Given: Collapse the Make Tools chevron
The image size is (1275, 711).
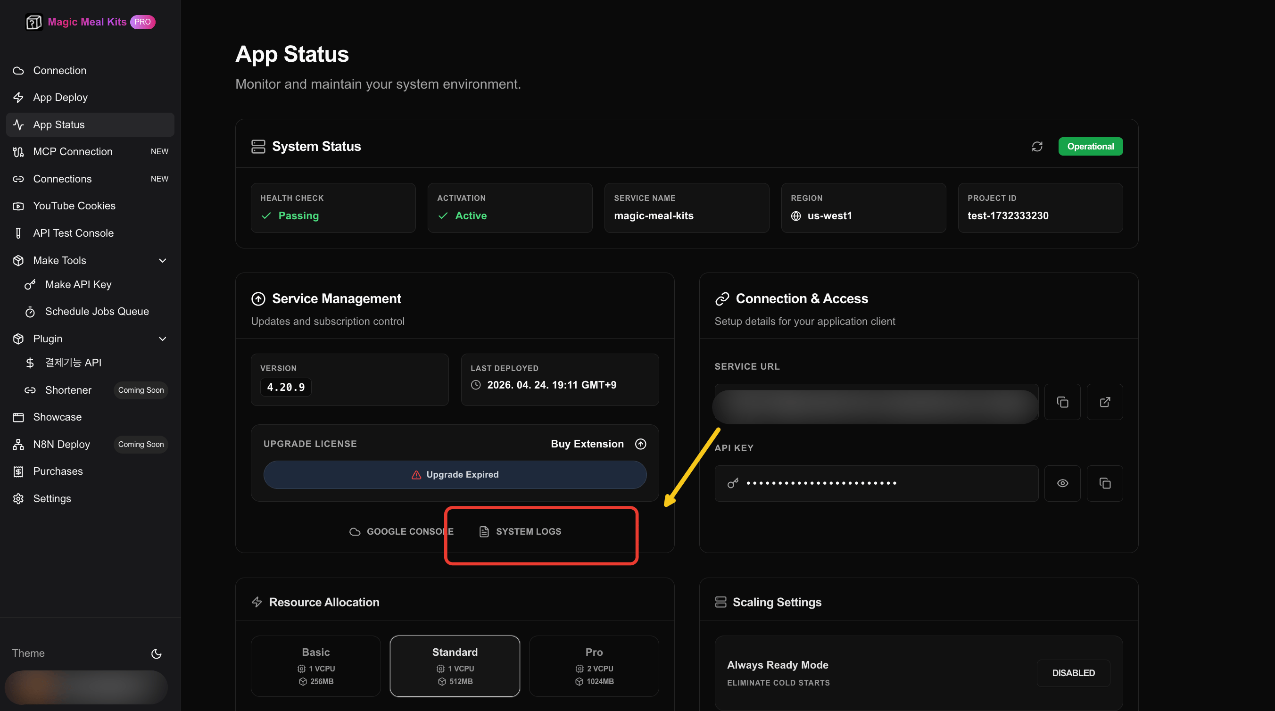Looking at the screenshot, I should point(162,260).
